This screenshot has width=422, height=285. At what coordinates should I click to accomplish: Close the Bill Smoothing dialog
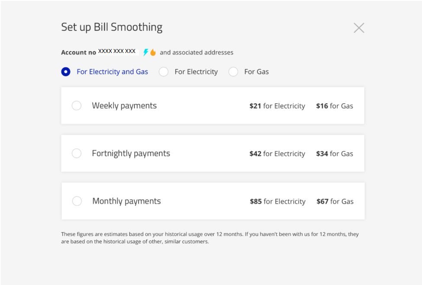359,28
